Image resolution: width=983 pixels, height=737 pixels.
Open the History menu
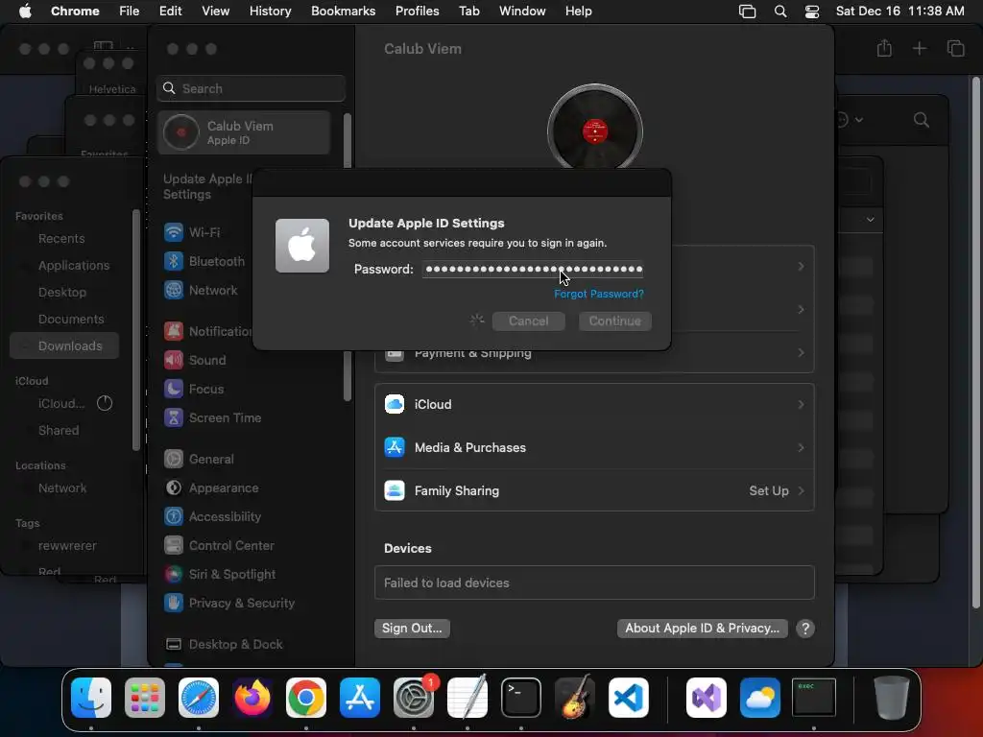click(270, 12)
